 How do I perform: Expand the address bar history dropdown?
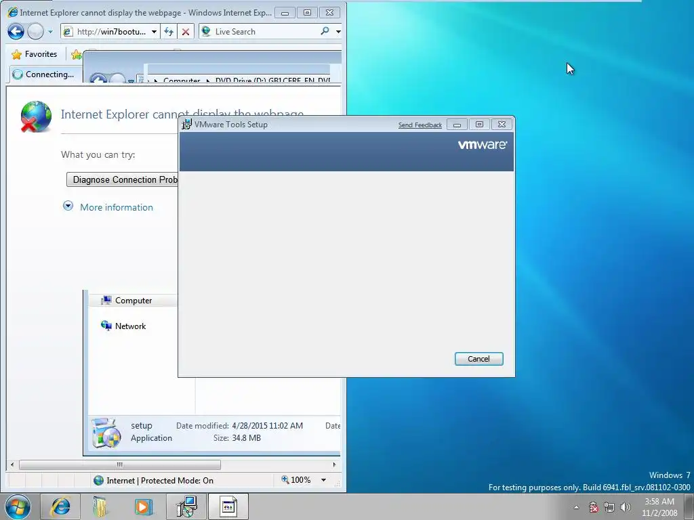coord(154,32)
